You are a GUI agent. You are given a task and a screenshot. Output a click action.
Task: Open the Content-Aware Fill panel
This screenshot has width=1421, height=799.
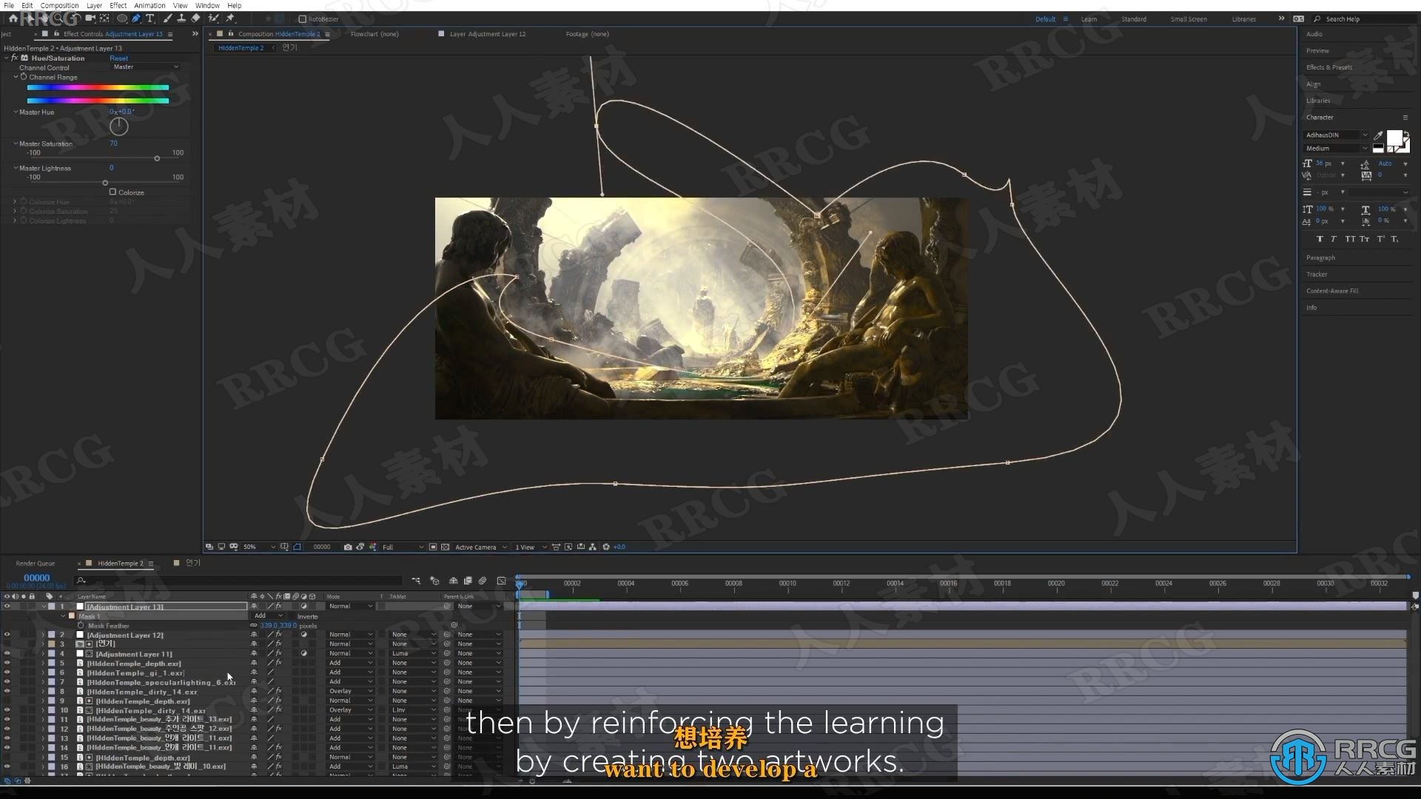coord(1331,291)
